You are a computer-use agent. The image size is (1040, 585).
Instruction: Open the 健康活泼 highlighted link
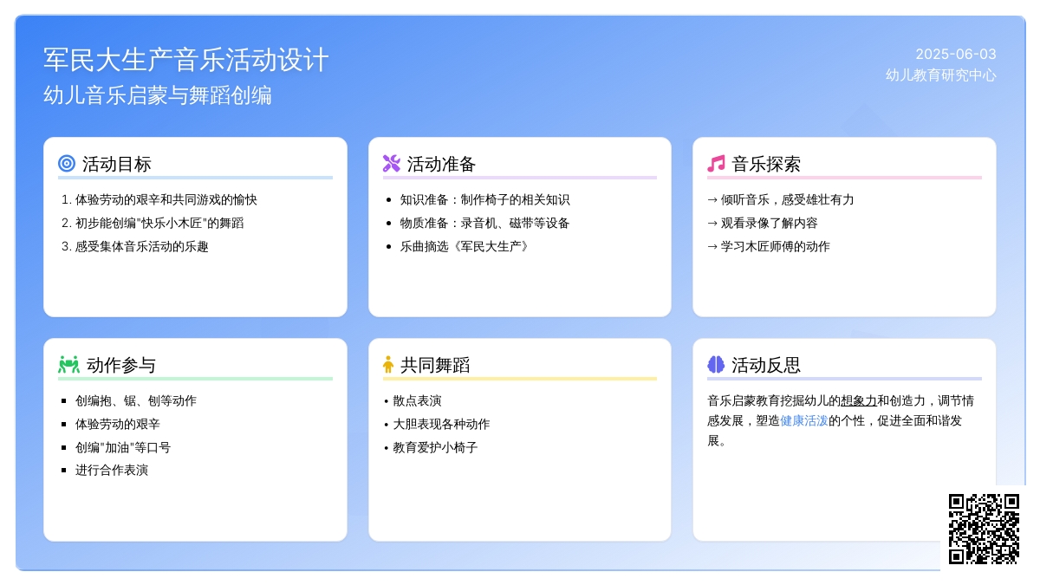804,420
